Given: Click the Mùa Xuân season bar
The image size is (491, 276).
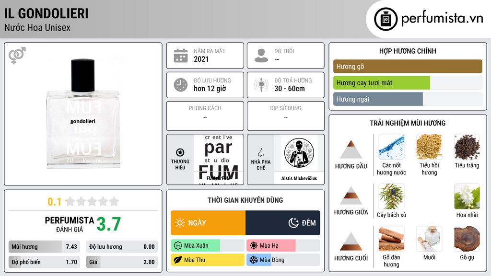Looking at the screenshot, I should (208, 246).
